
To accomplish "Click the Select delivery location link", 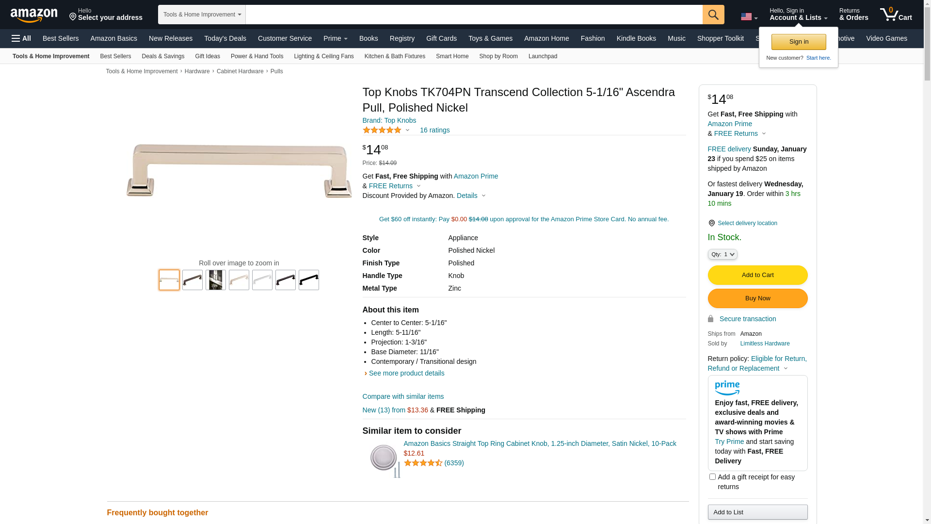I will 747,223.
